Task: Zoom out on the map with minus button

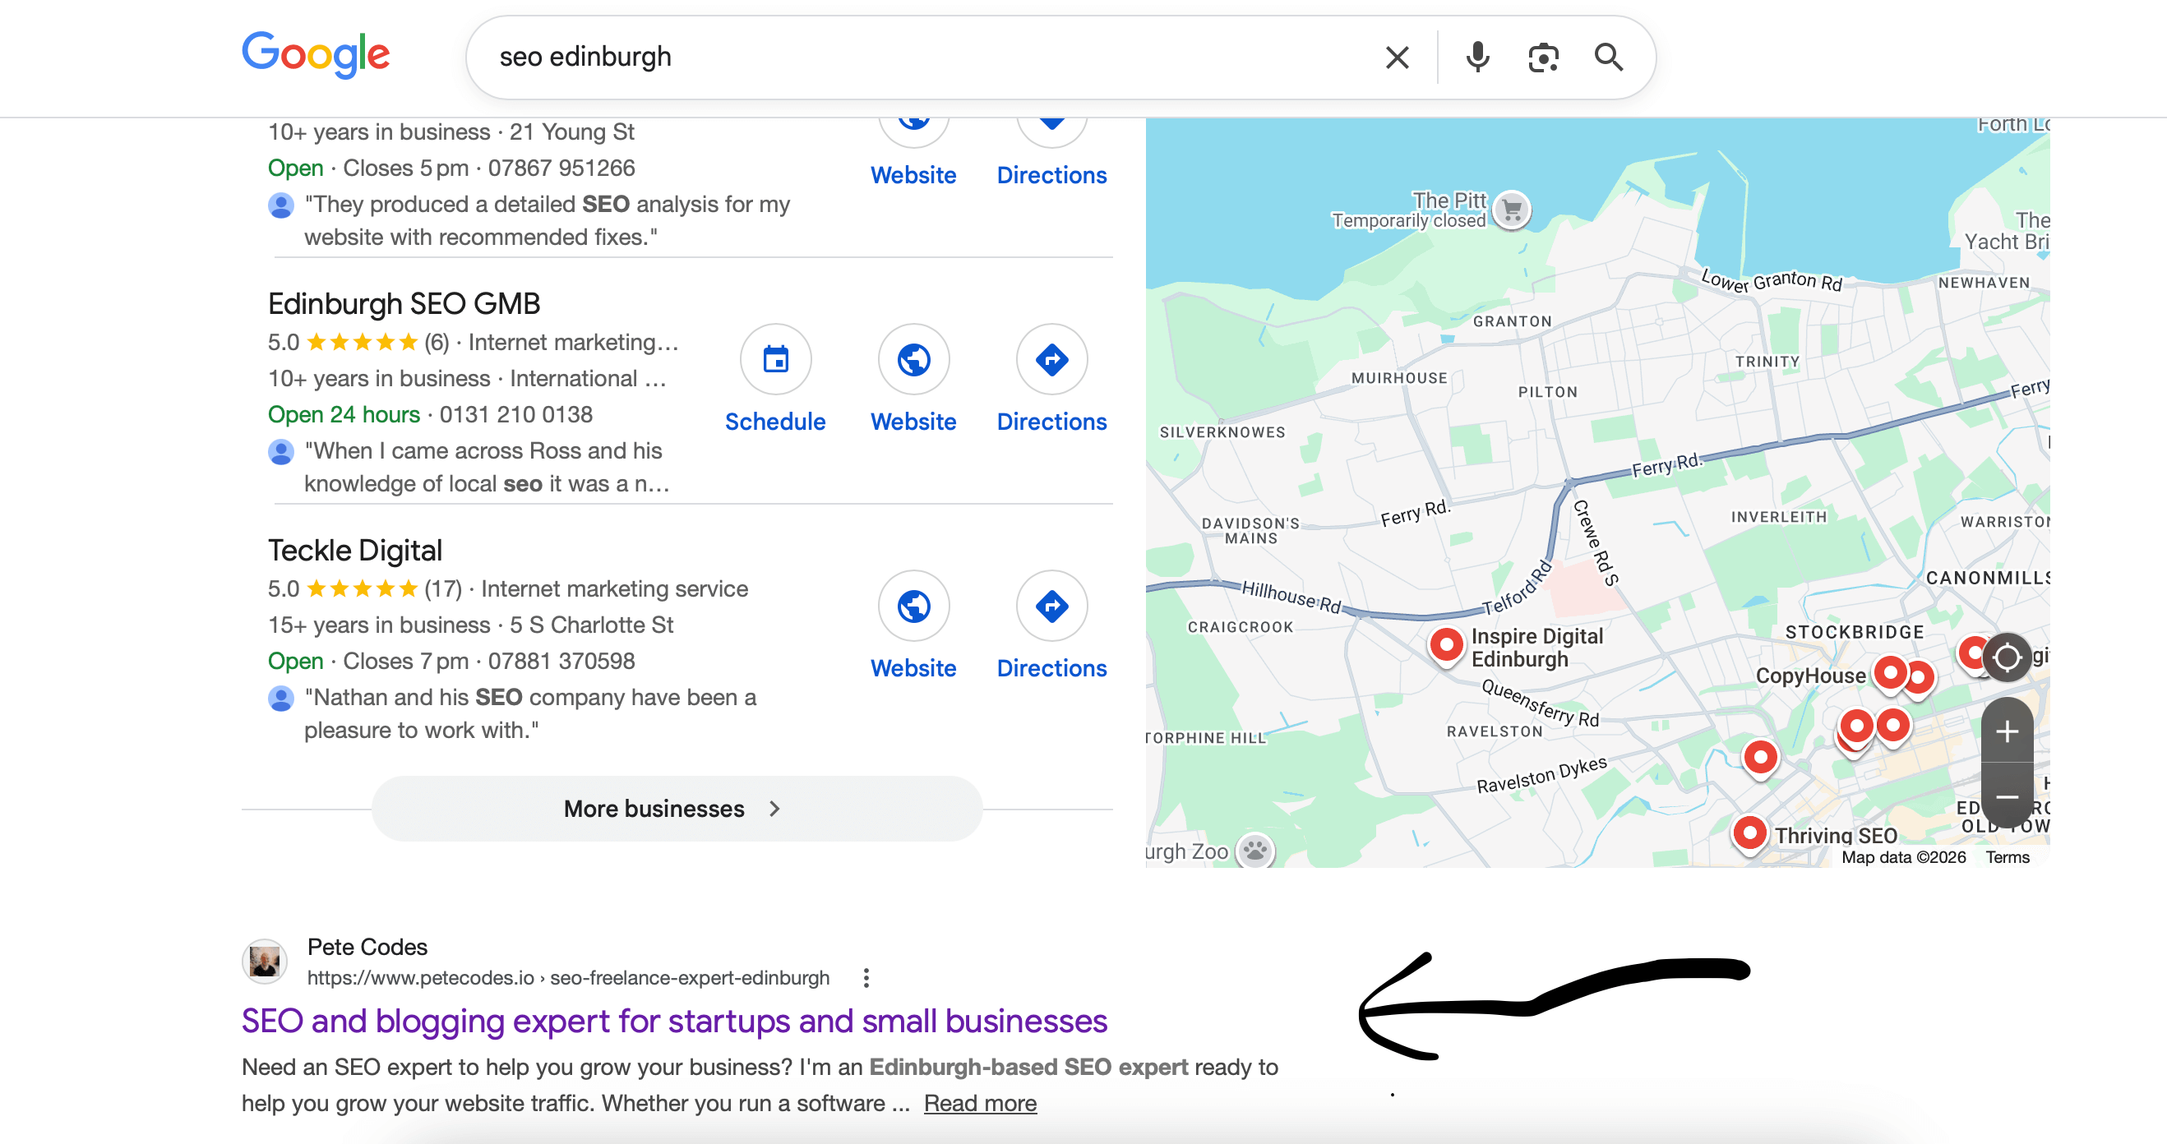Action: click(x=2007, y=797)
